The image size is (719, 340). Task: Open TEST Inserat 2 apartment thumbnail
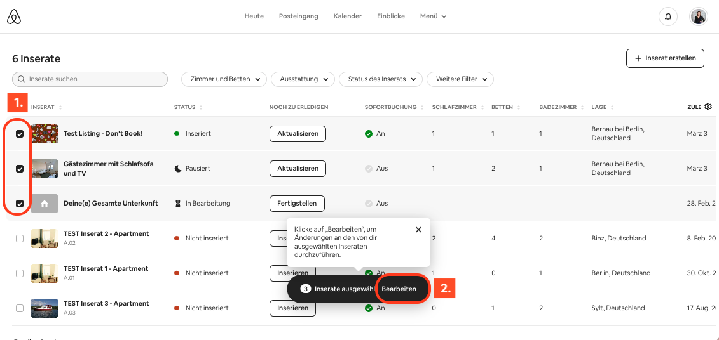click(x=45, y=239)
